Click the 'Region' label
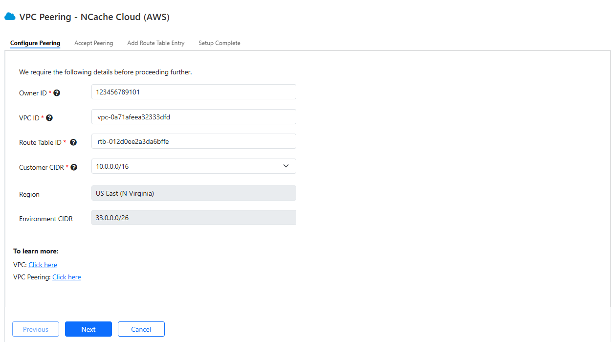Image resolution: width=615 pixels, height=342 pixels. click(29, 194)
